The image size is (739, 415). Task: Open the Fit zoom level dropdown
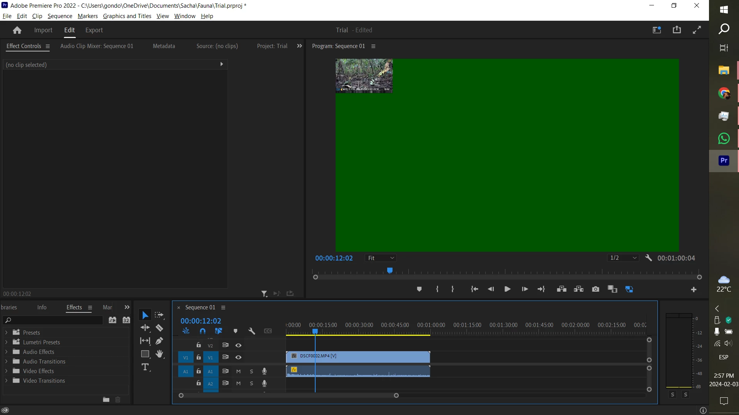(381, 258)
